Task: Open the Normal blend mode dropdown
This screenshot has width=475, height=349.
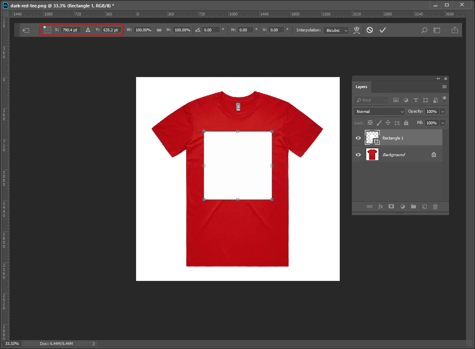Action: click(x=379, y=112)
